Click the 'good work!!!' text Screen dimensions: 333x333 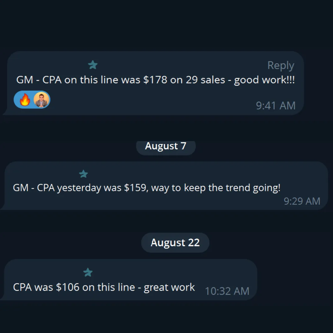coord(264,80)
